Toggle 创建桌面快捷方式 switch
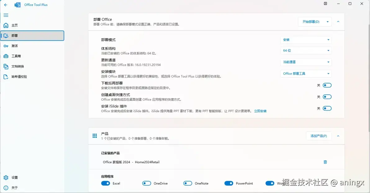 tap(327, 97)
